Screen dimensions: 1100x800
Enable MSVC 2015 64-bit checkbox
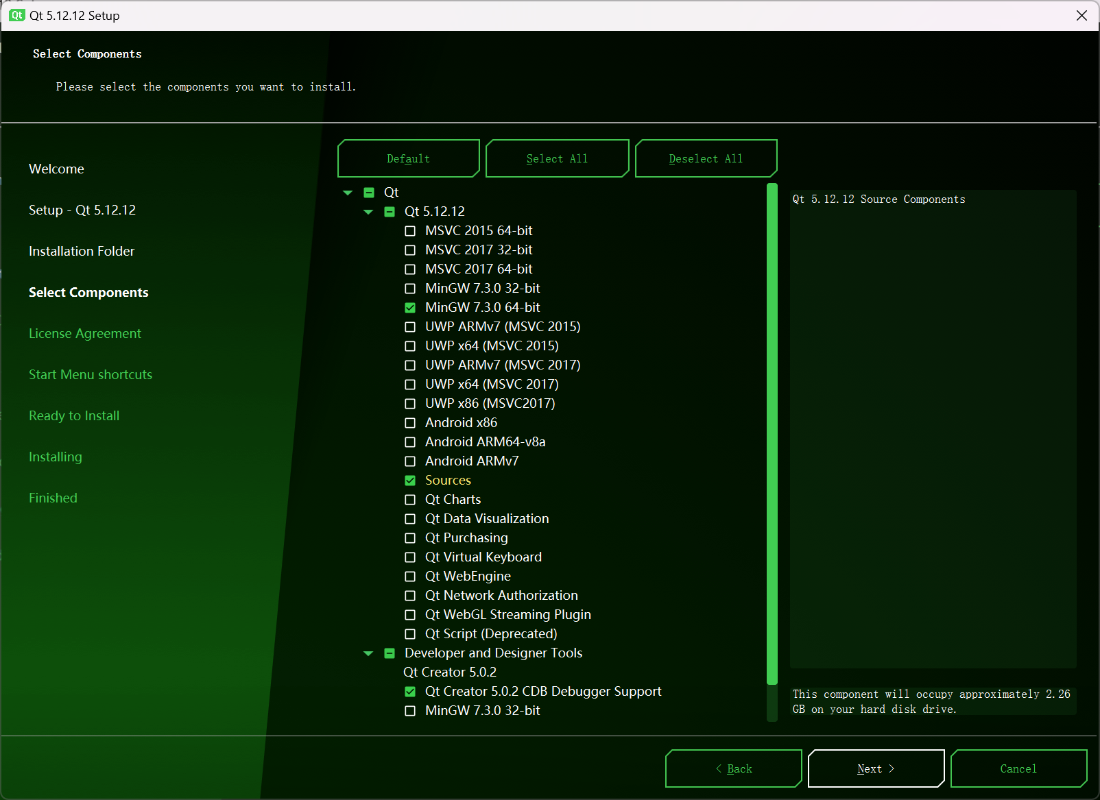tap(410, 231)
